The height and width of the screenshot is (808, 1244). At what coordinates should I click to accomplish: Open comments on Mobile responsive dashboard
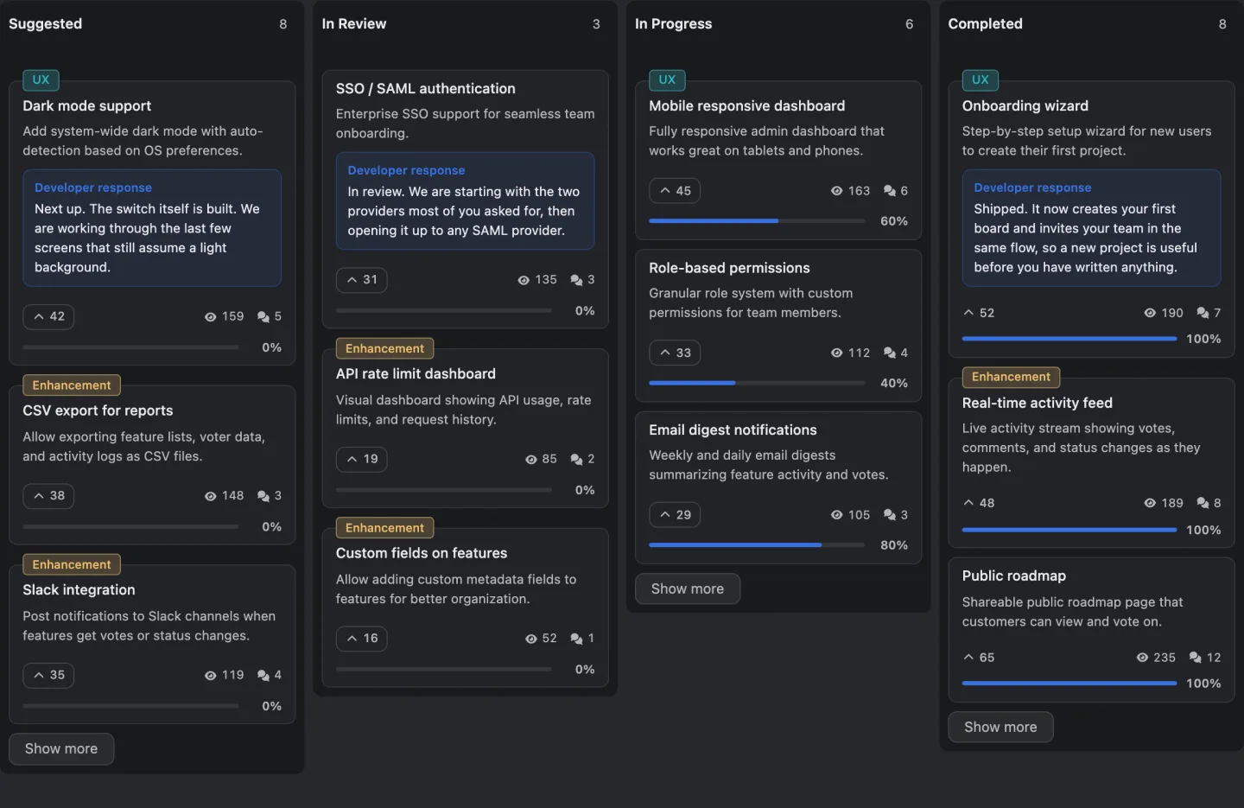pyautogui.click(x=890, y=191)
